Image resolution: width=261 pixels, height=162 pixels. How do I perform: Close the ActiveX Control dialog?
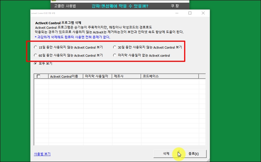coord(203,13)
